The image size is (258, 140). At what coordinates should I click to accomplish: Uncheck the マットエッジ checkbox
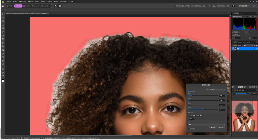pos(189,91)
